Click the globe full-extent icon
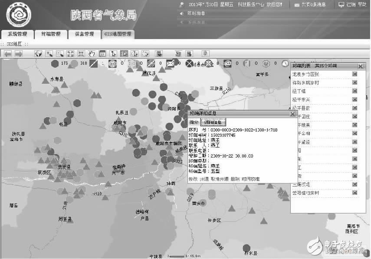This screenshot has width=371, height=259. click(39, 53)
